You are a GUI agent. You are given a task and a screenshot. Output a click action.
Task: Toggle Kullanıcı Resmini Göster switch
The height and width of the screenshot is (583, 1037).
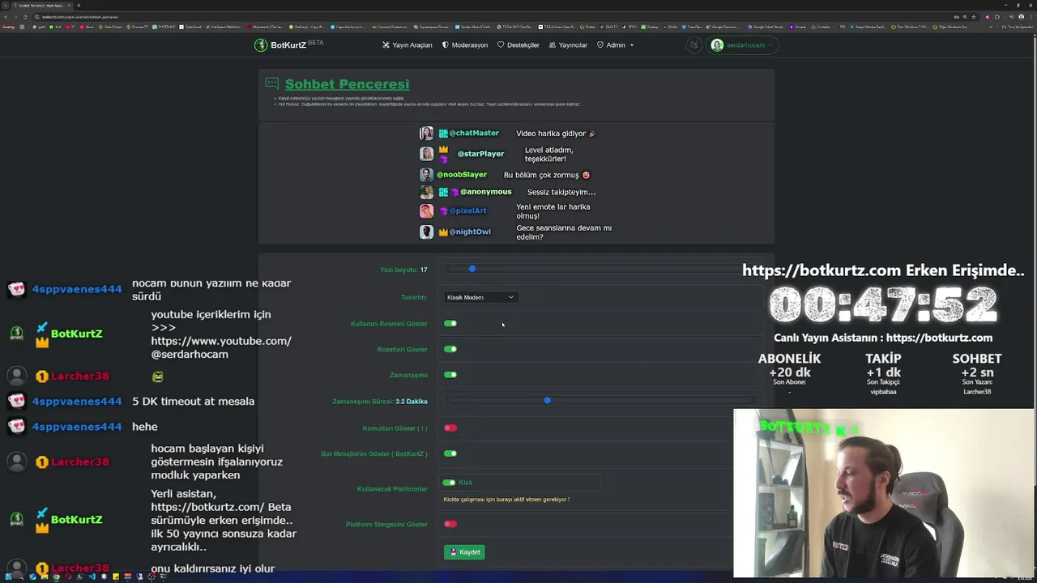[x=450, y=324]
